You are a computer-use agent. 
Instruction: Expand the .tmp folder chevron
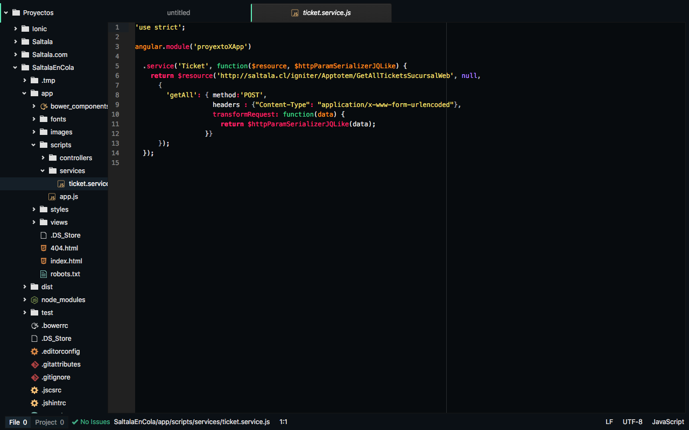point(24,80)
